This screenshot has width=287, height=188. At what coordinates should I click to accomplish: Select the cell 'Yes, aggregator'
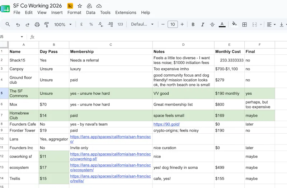(54, 139)
